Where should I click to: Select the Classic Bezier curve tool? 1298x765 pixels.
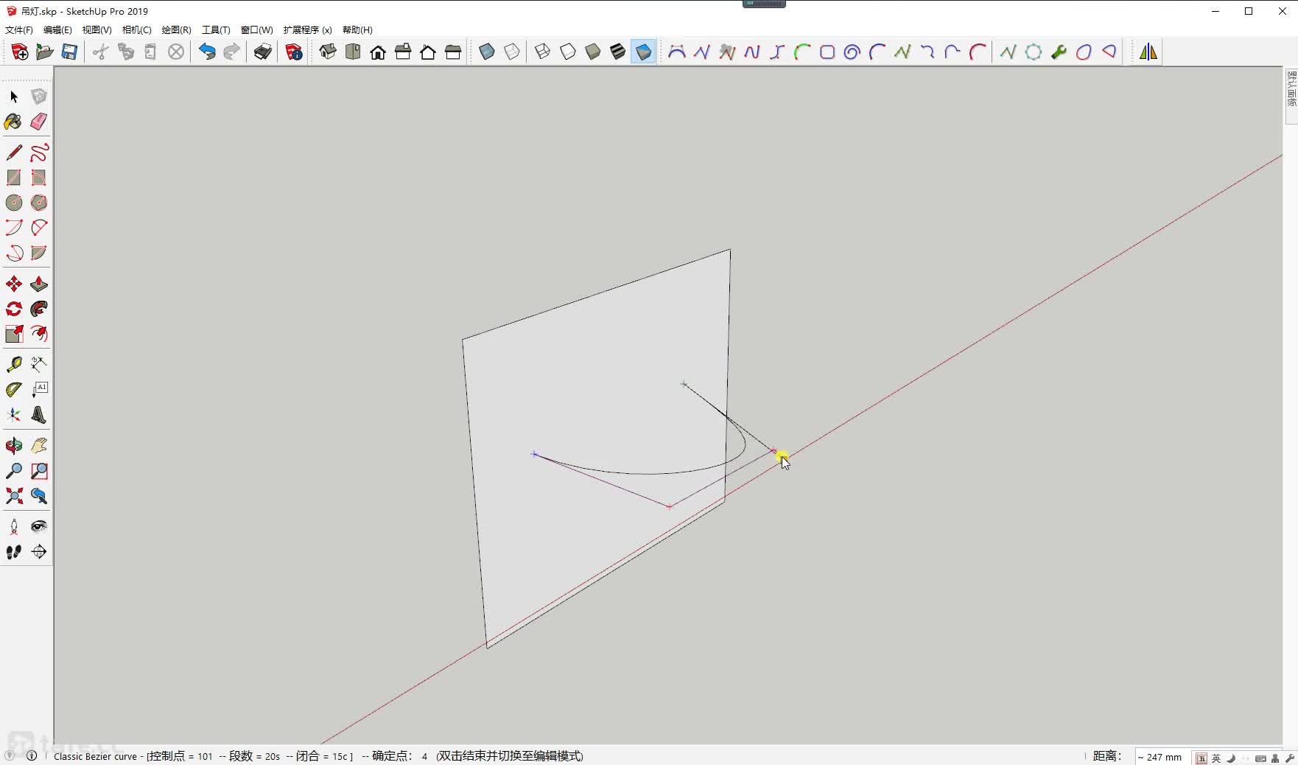pyautogui.click(x=677, y=52)
